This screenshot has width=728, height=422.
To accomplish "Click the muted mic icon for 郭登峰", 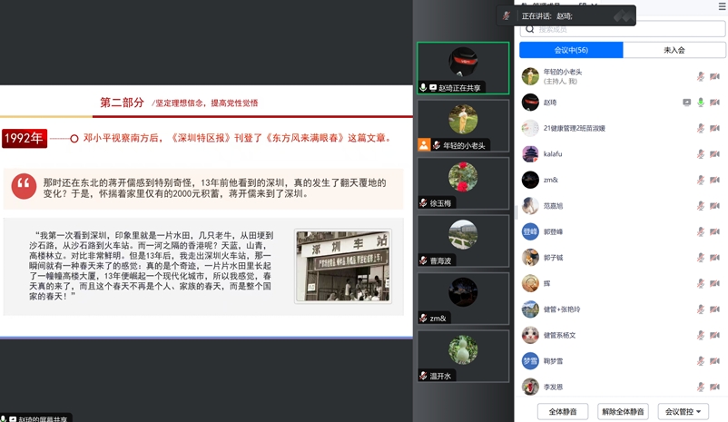I will click(x=701, y=231).
